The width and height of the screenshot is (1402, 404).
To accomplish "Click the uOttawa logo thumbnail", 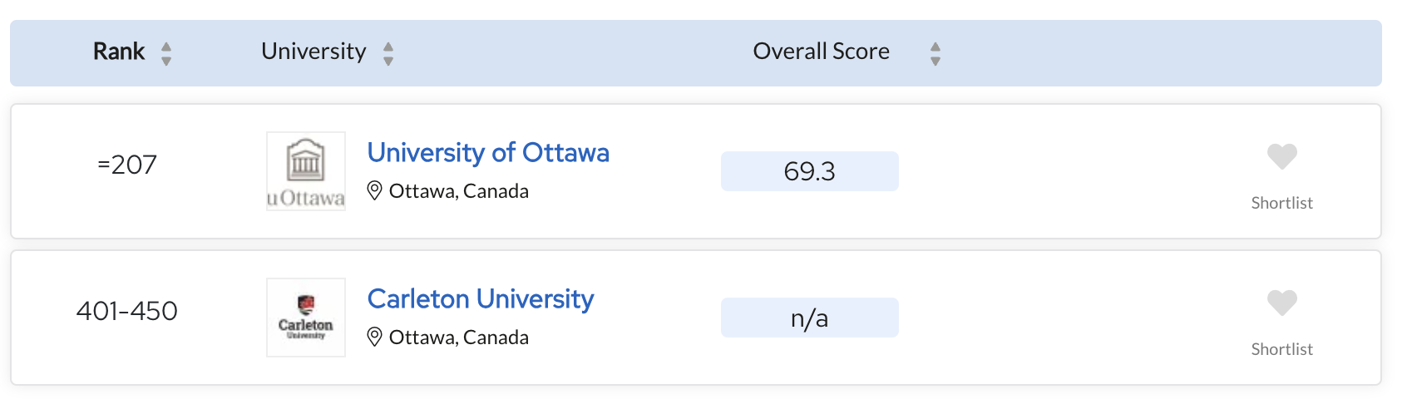I will [306, 171].
